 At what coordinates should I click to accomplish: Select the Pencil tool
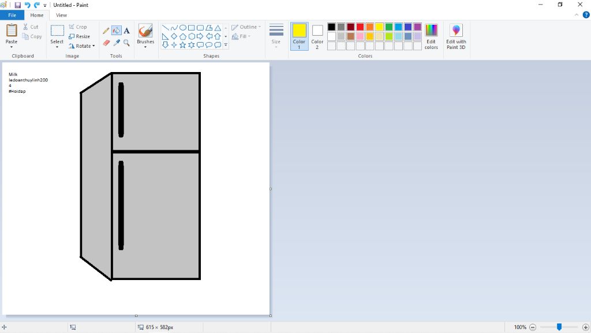tap(106, 31)
